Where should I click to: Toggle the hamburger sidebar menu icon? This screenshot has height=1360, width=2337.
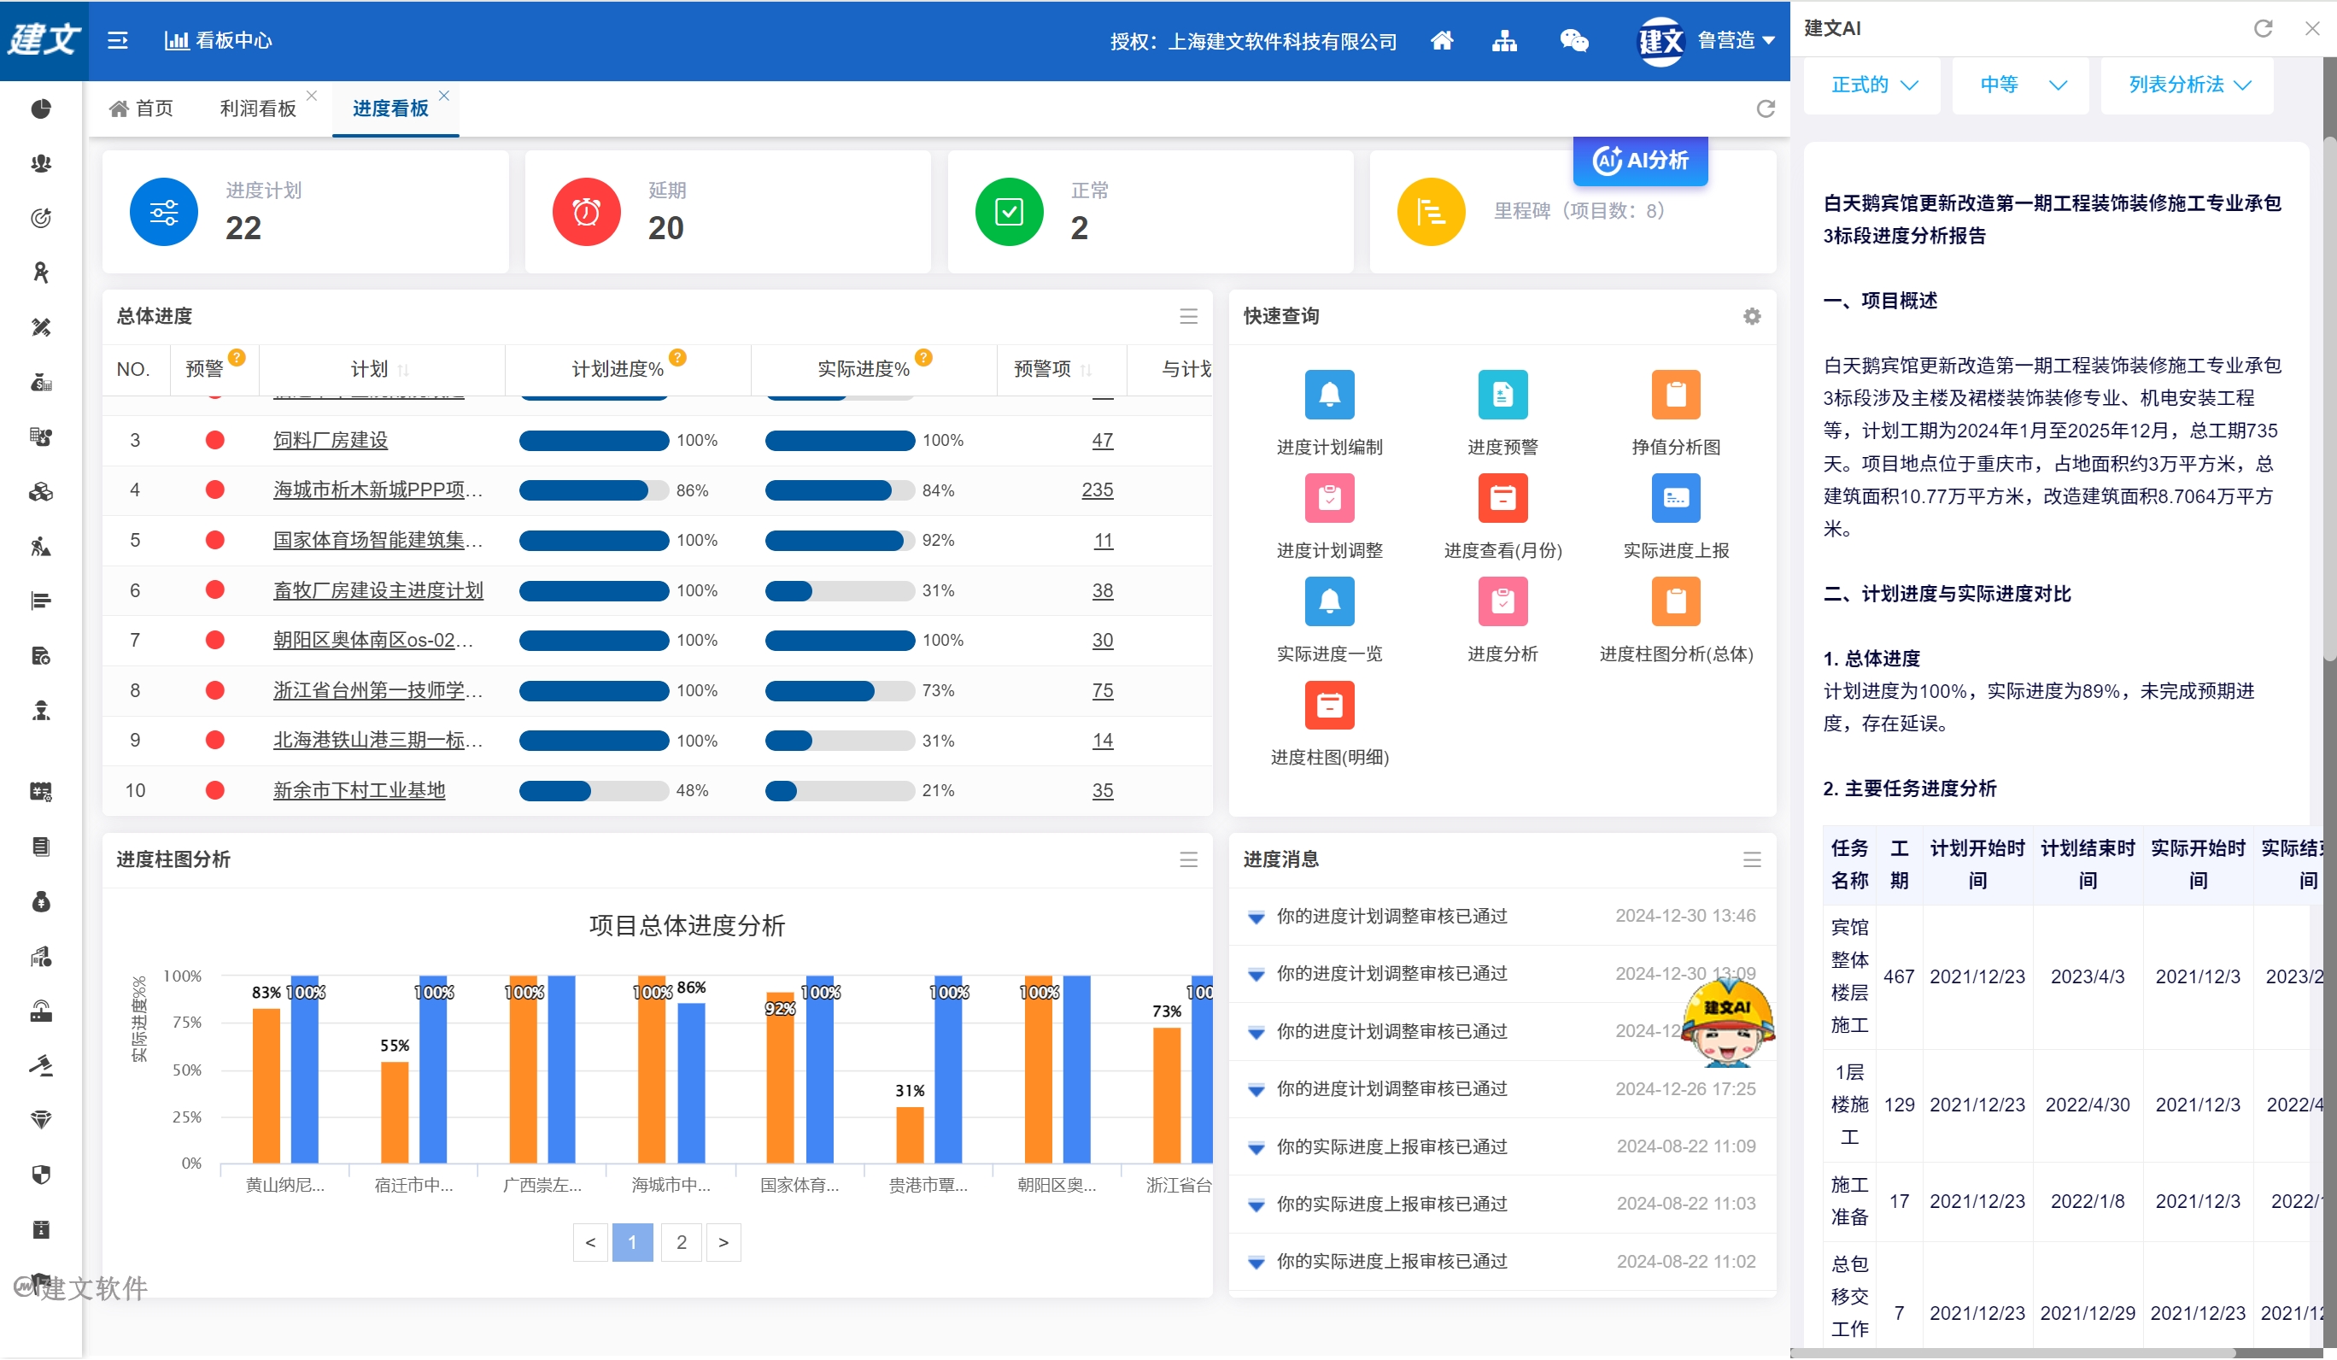118,40
